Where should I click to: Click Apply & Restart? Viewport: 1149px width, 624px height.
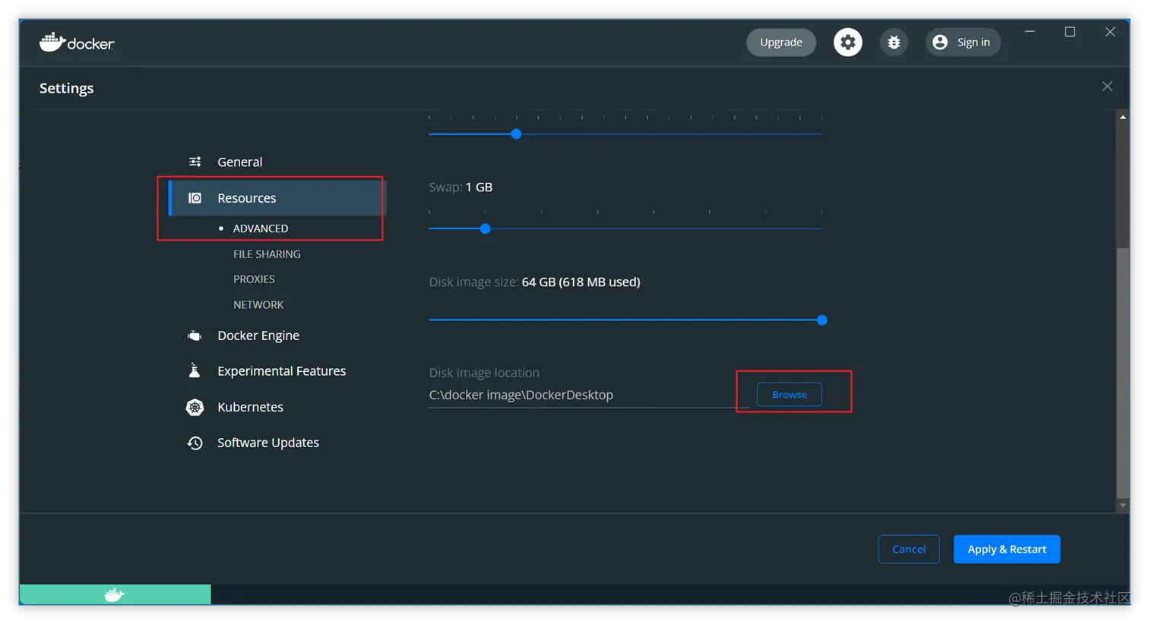pyautogui.click(x=1007, y=550)
